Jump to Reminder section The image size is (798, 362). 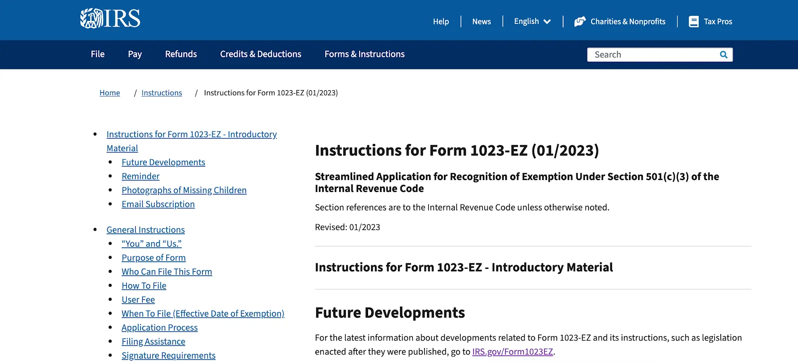coord(141,176)
